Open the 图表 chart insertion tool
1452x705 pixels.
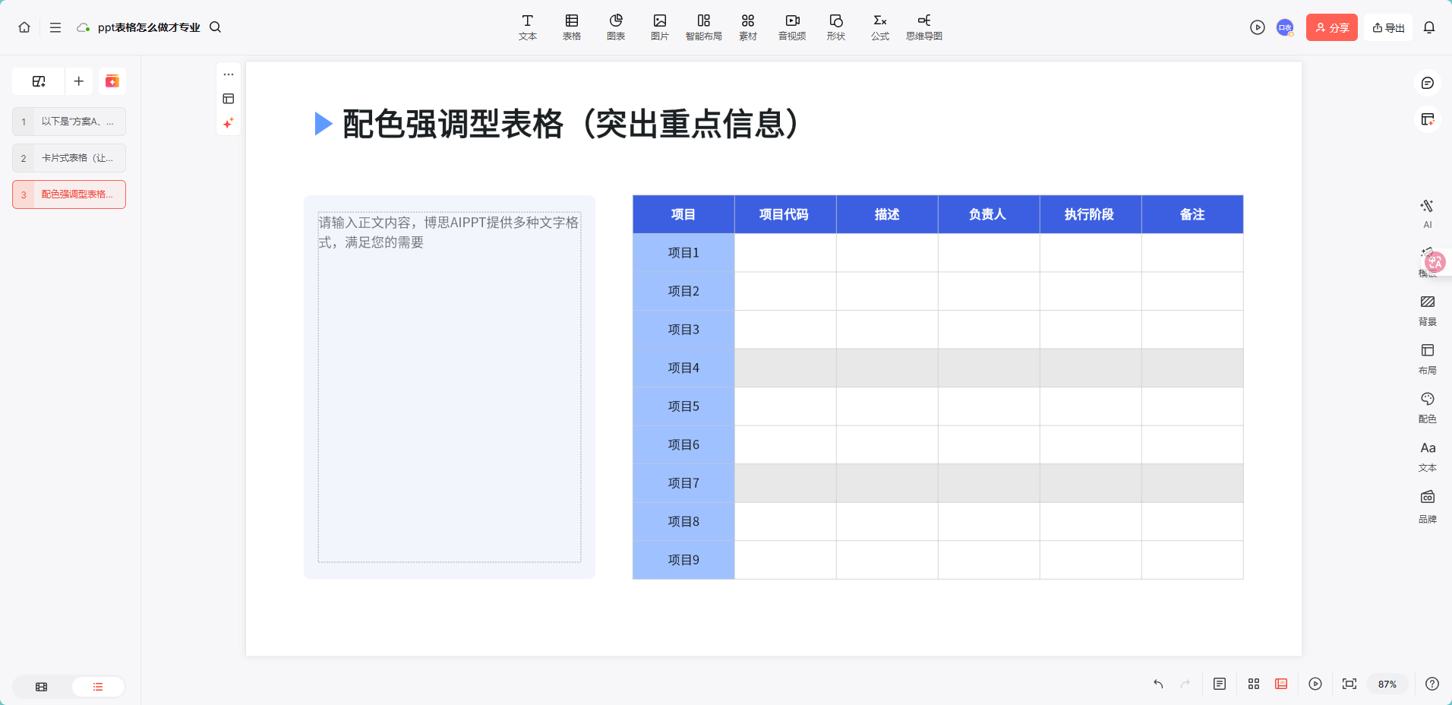click(x=615, y=27)
